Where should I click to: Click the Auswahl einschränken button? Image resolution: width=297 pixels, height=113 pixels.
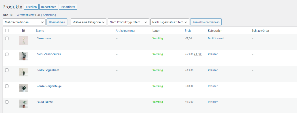(206, 22)
